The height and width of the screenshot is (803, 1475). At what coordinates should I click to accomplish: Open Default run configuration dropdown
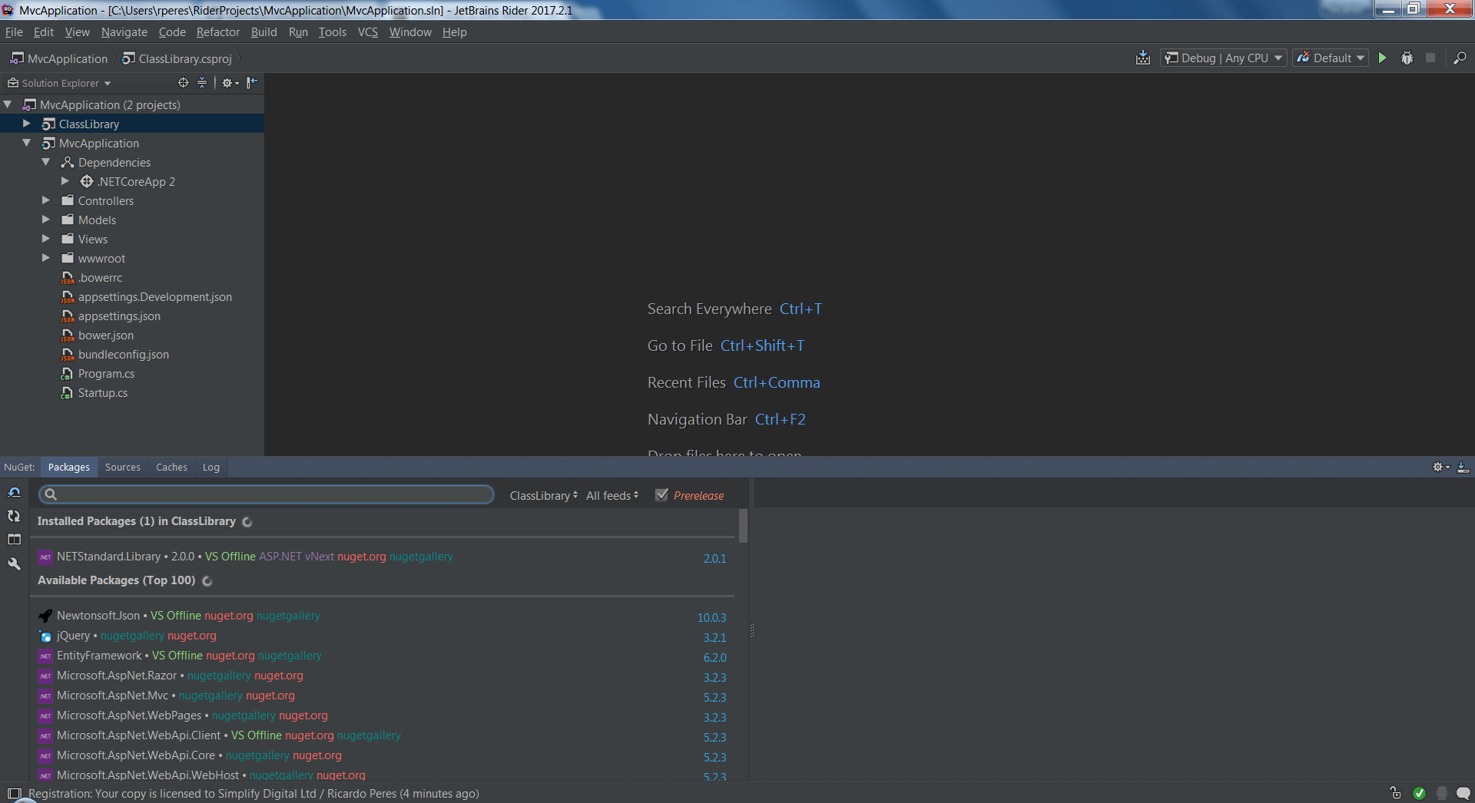1331,58
